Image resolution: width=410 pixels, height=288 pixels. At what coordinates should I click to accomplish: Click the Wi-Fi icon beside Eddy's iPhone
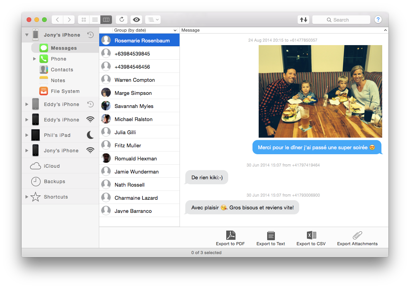90,120
